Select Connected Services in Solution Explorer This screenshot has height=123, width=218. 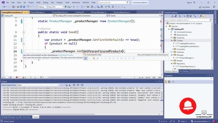tap(184, 32)
